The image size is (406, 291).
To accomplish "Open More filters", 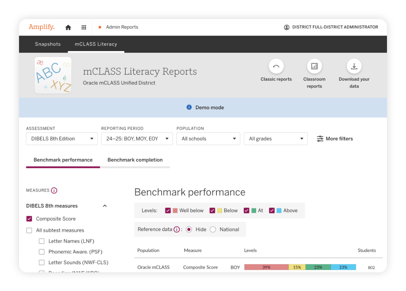I will 335,139.
